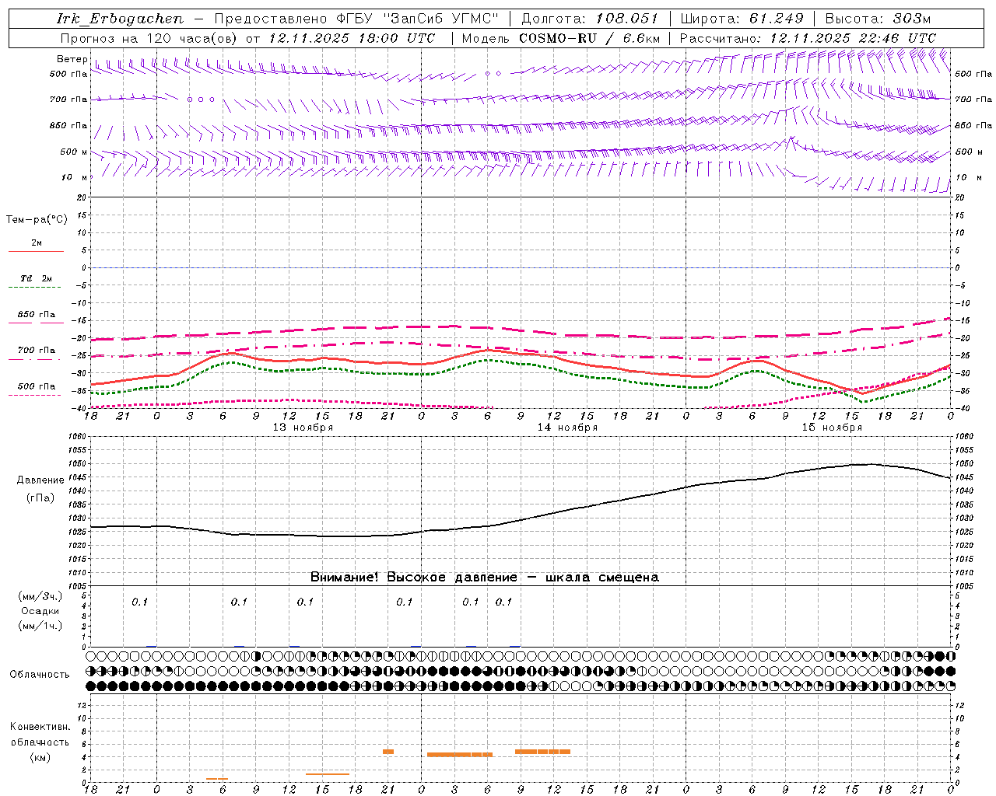Click the Td 2м legend entry
This screenshot has height=796, width=996.
tap(36, 278)
